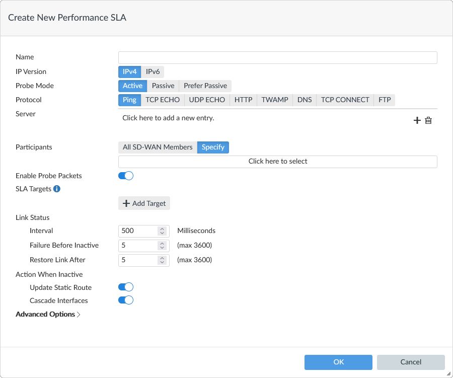This screenshot has width=453, height=378.
Task: Click the plus icon to add server entry
Action: point(417,120)
